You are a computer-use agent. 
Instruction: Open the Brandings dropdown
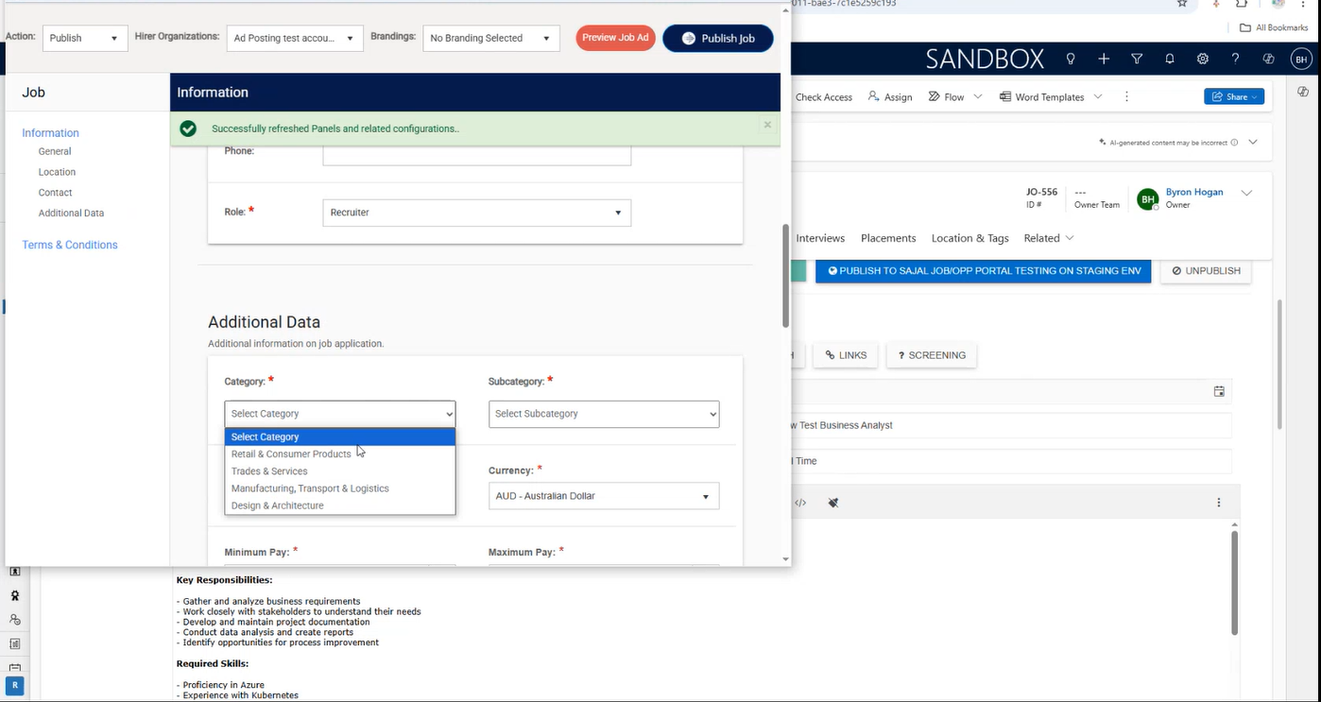491,38
